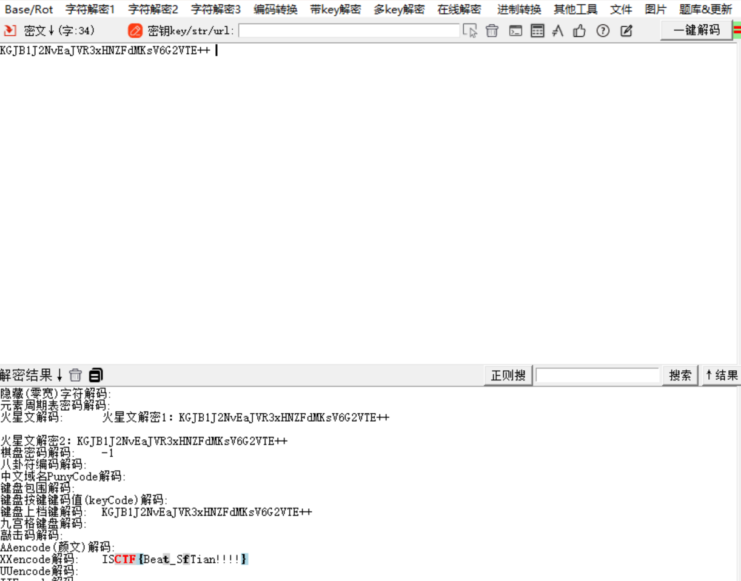Click the decoded flag ISCTF{Beat_SfTian!!!!}
The height and width of the screenshot is (581, 741).
(x=175, y=559)
